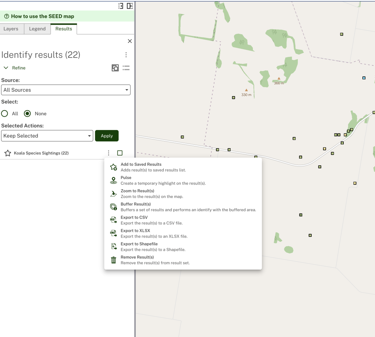Open the All Sources dropdown
Viewport: 375px width, 337px height.
(66, 90)
